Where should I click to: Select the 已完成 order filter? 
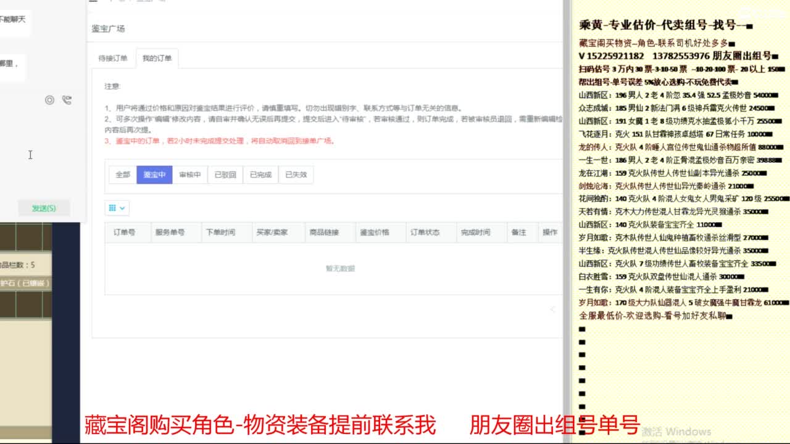(x=260, y=175)
